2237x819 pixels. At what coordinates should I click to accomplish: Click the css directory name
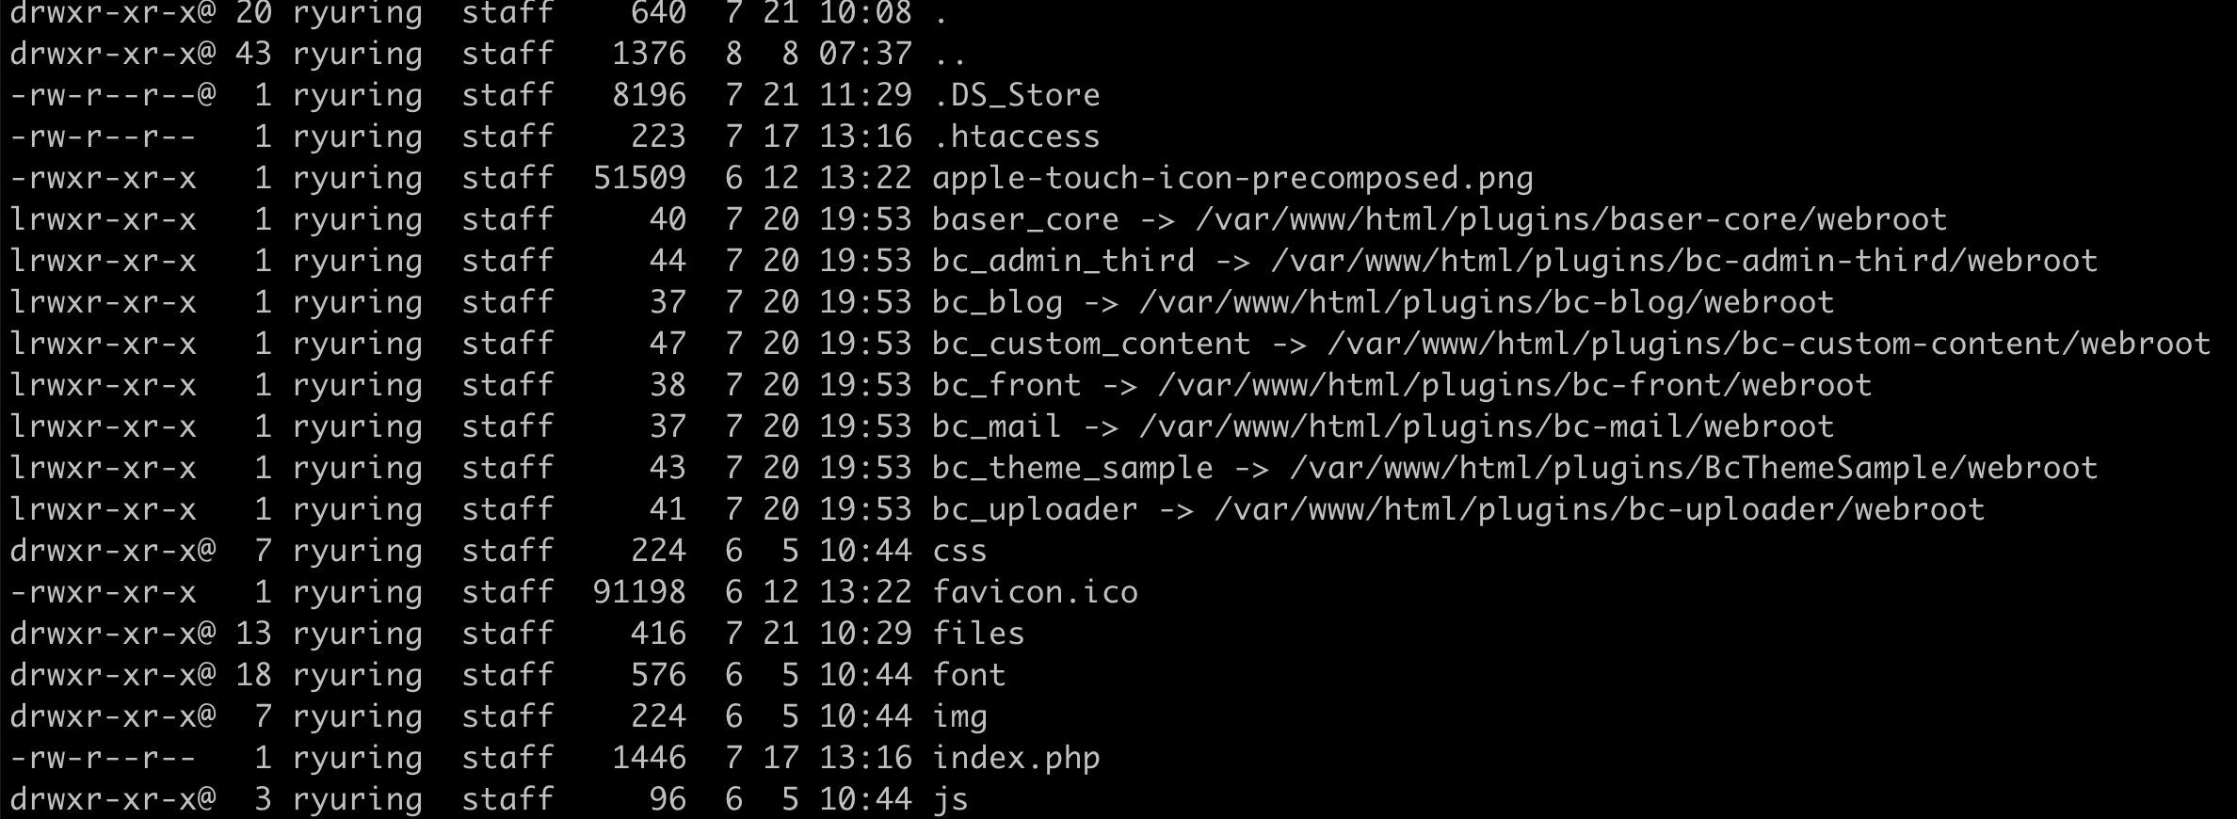(959, 551)
